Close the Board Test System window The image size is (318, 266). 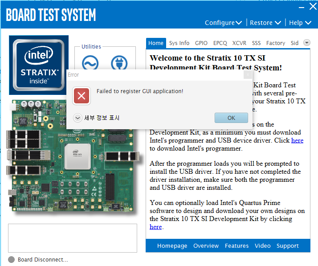pos(313,7)
